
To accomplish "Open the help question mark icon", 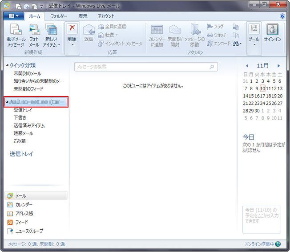I will [x=282, y=16].
